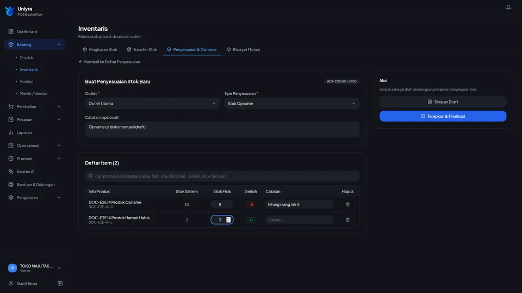The width and height of the screenshot is (522, 293).
Task: Open the Koleksi submenu item
Action: pos(26,81)
